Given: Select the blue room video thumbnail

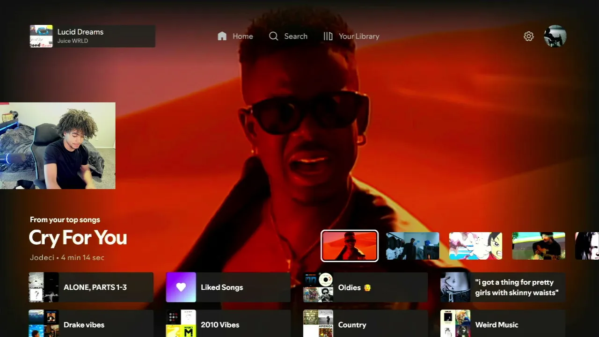Looking at the screenshot, I should point(413,246).
